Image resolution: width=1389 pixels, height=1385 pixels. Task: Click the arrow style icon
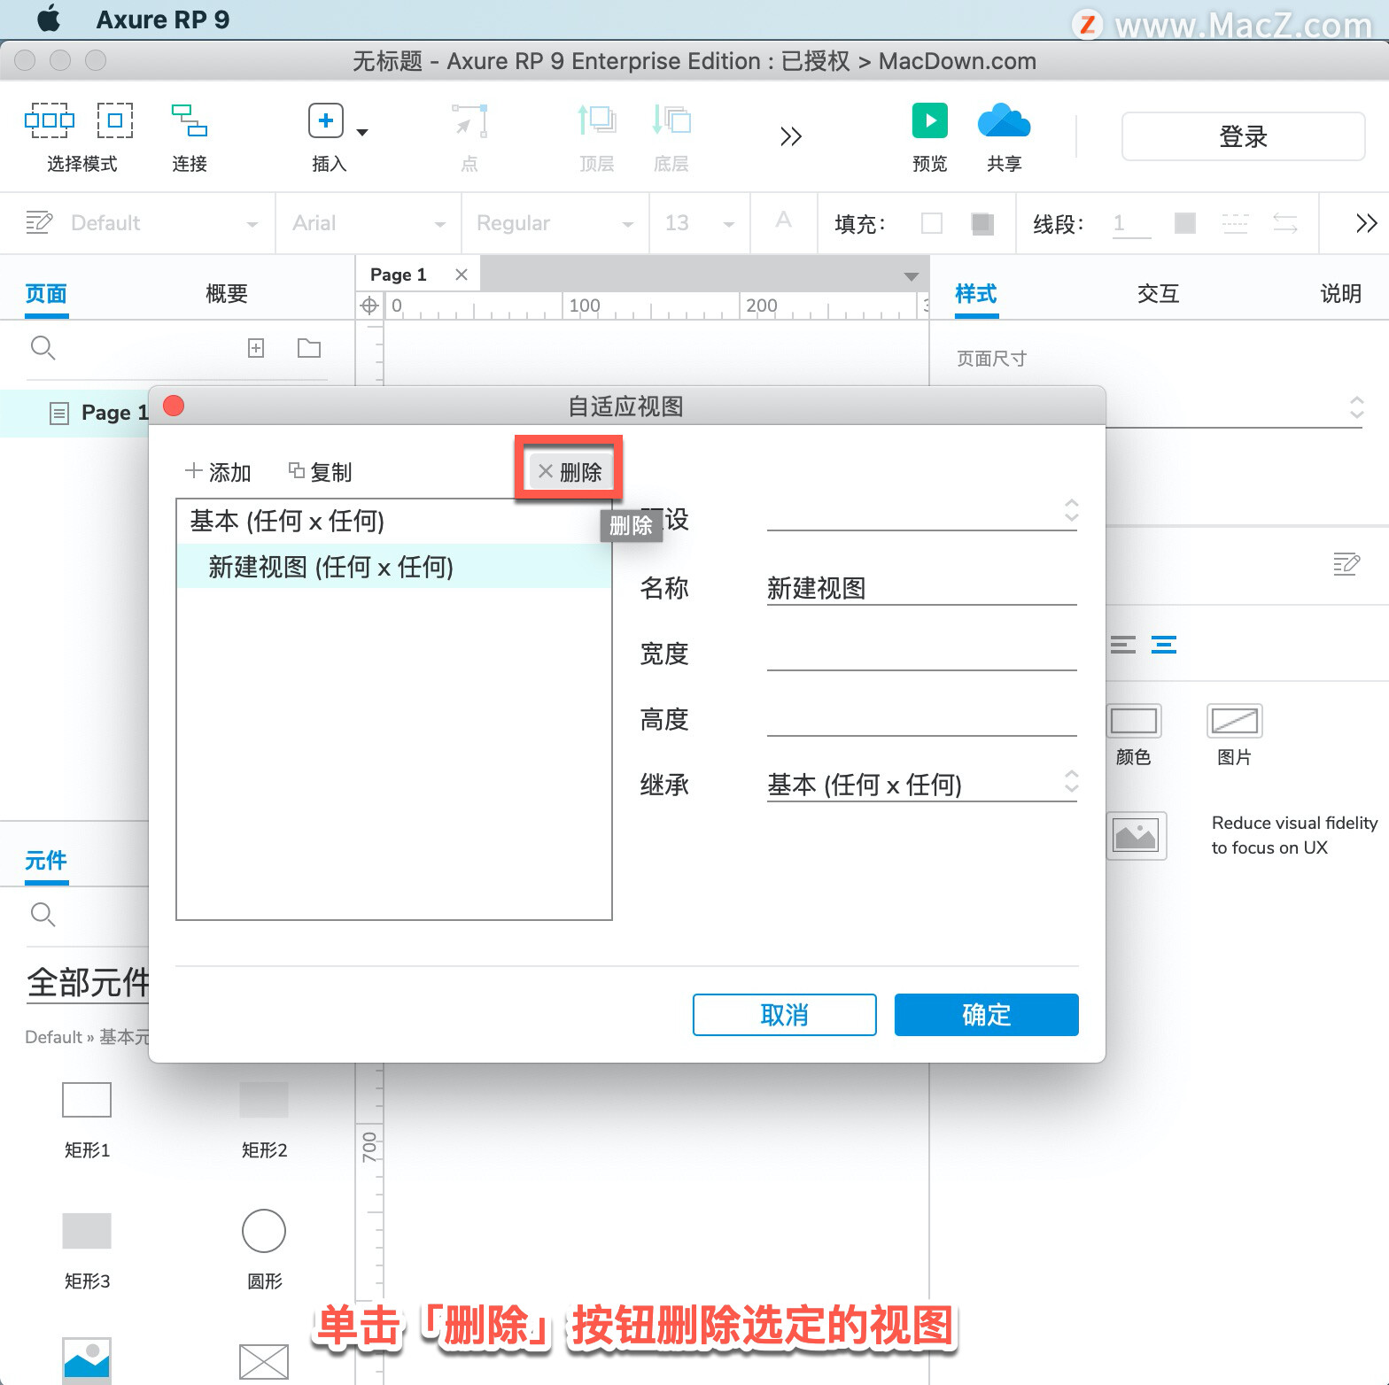point(1285,223)
